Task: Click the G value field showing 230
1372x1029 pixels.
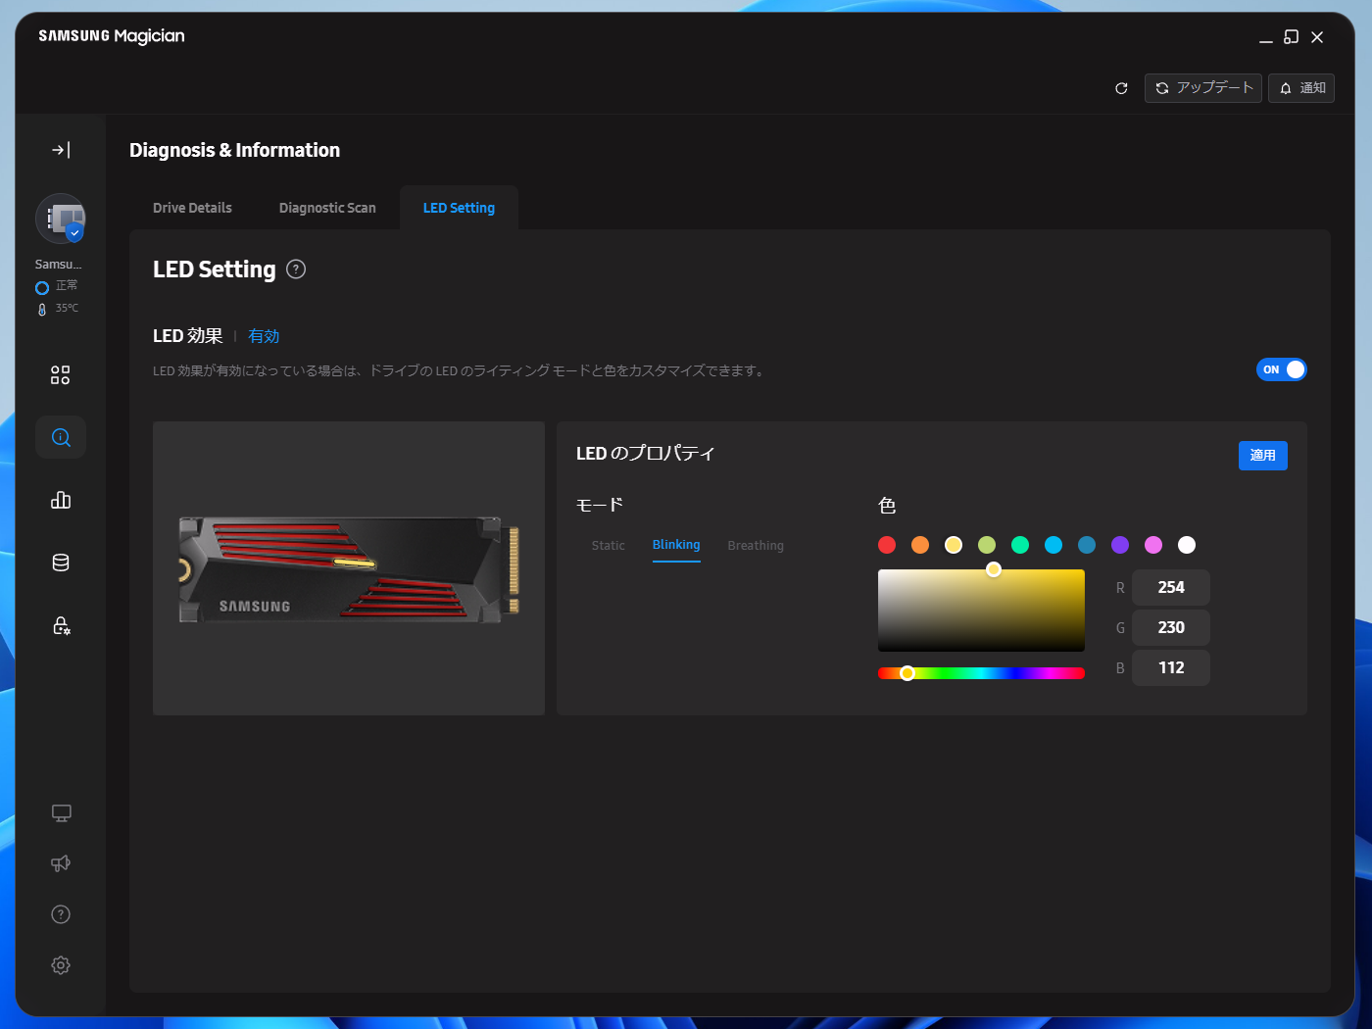Action: point(1171,628)
